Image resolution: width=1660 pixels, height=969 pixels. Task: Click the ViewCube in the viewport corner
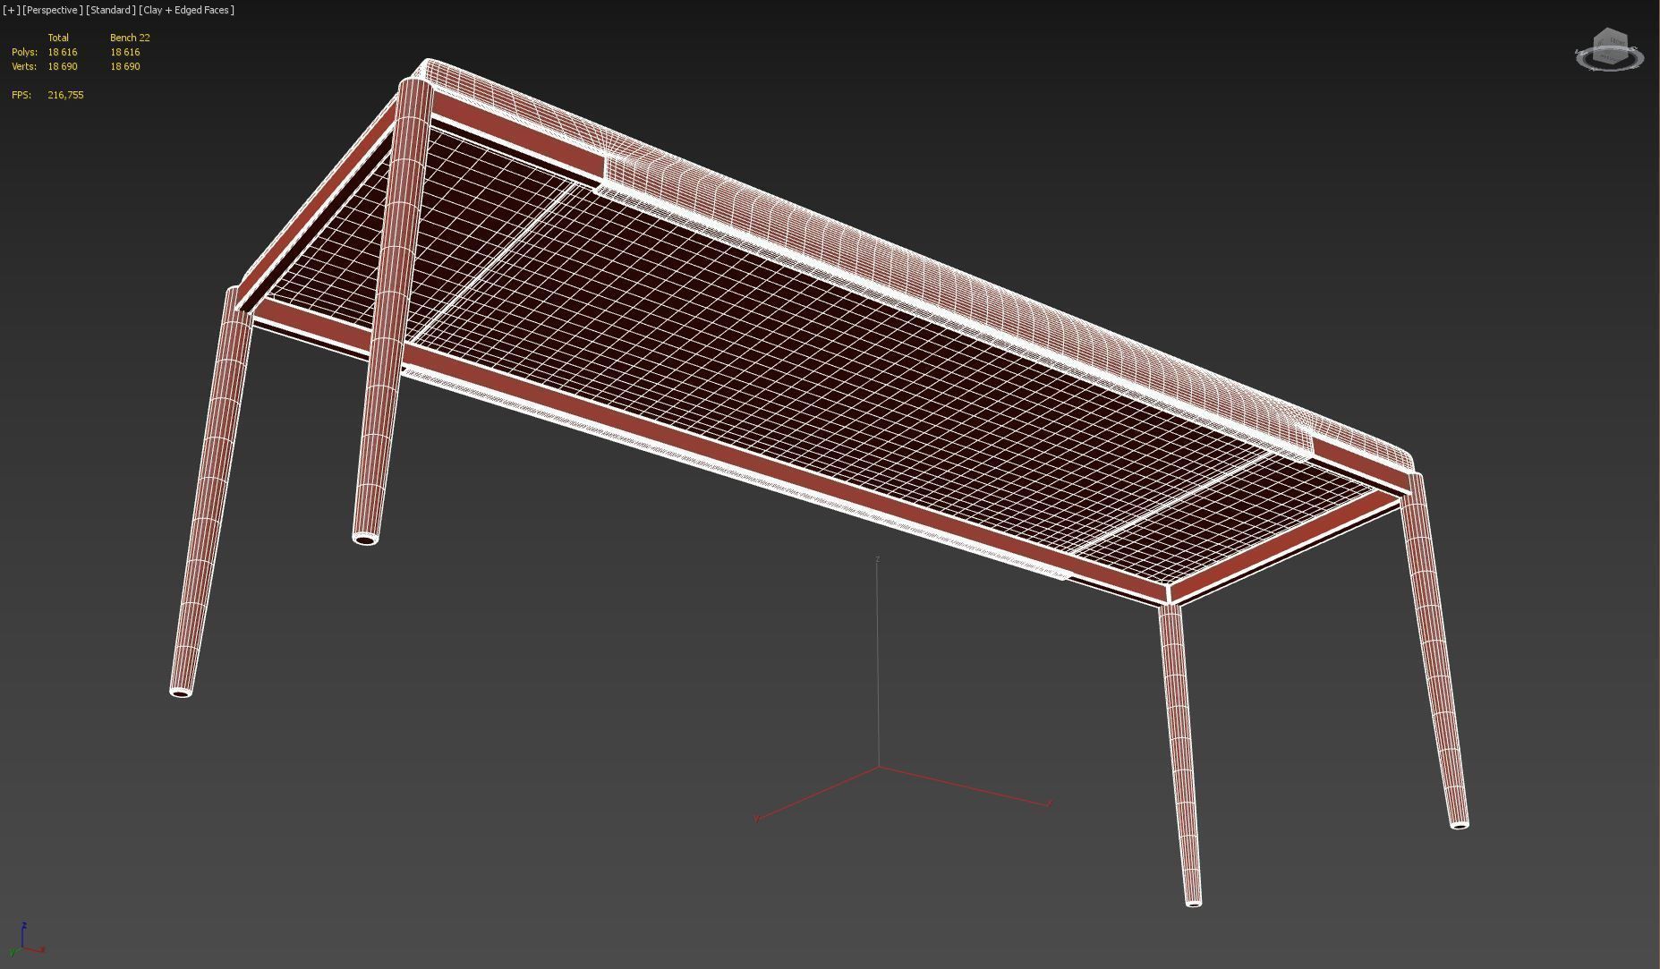coord(1611,45)
